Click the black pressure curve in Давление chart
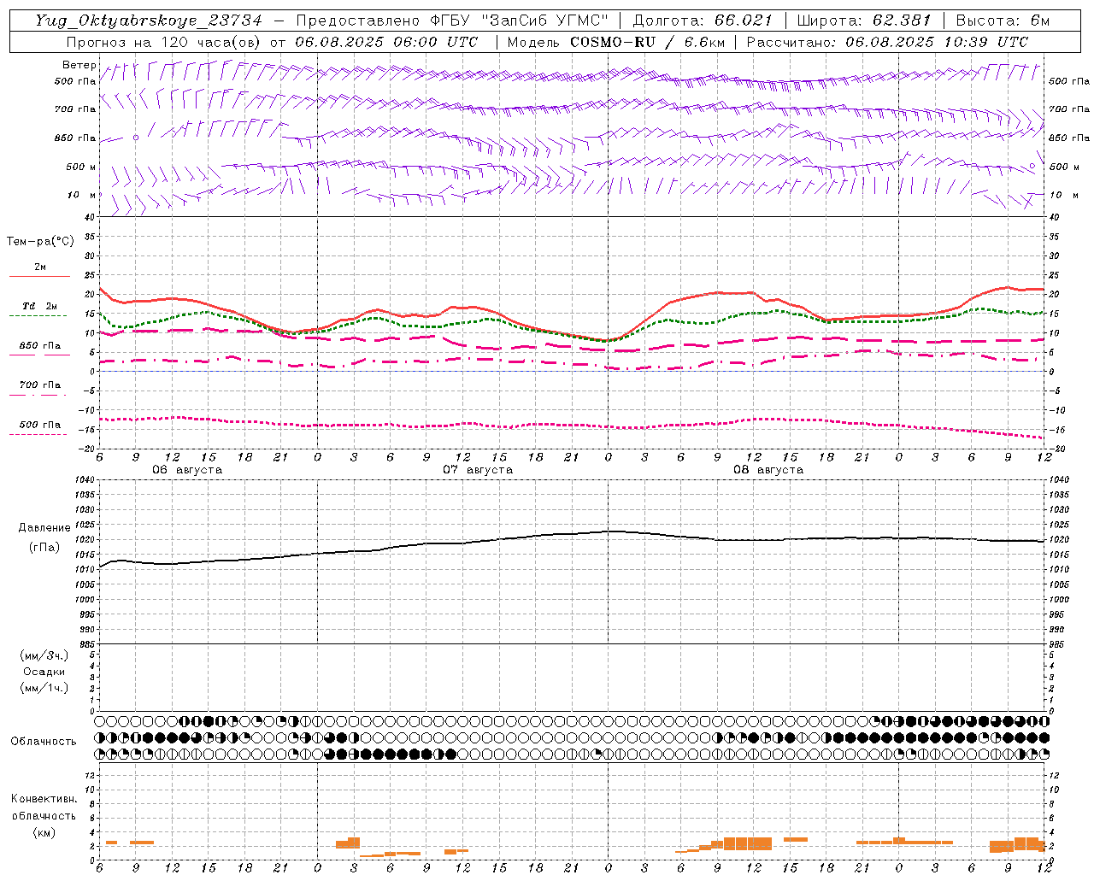Viewport: 1094px width, 875px height. 571,534
